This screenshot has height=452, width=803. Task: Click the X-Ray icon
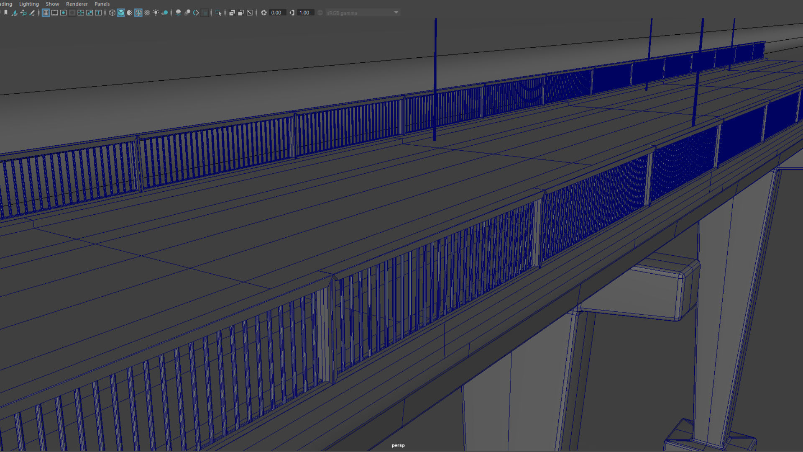pyautogui.click(x=232, y=13)
